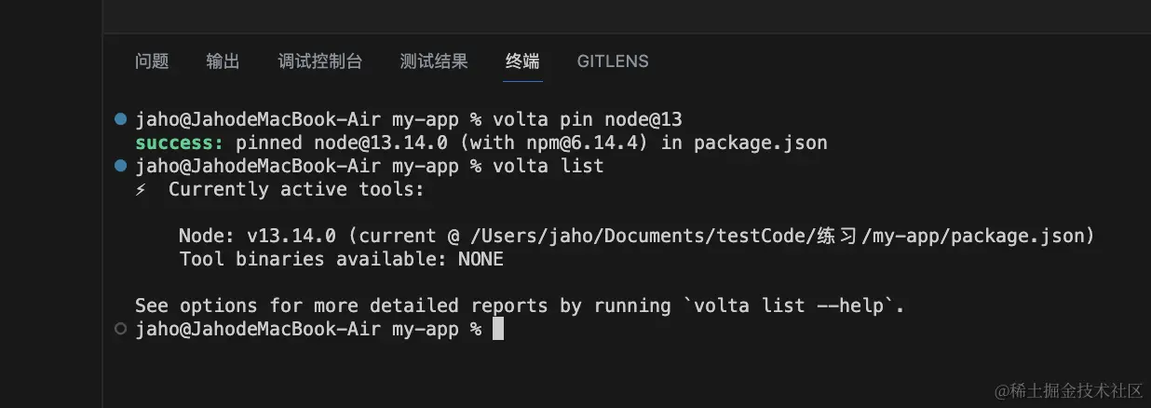Image resolution: width=1151 pixels, height=408 pixels.
Task: Click the terminal cursor block
Action: point(498,329)
